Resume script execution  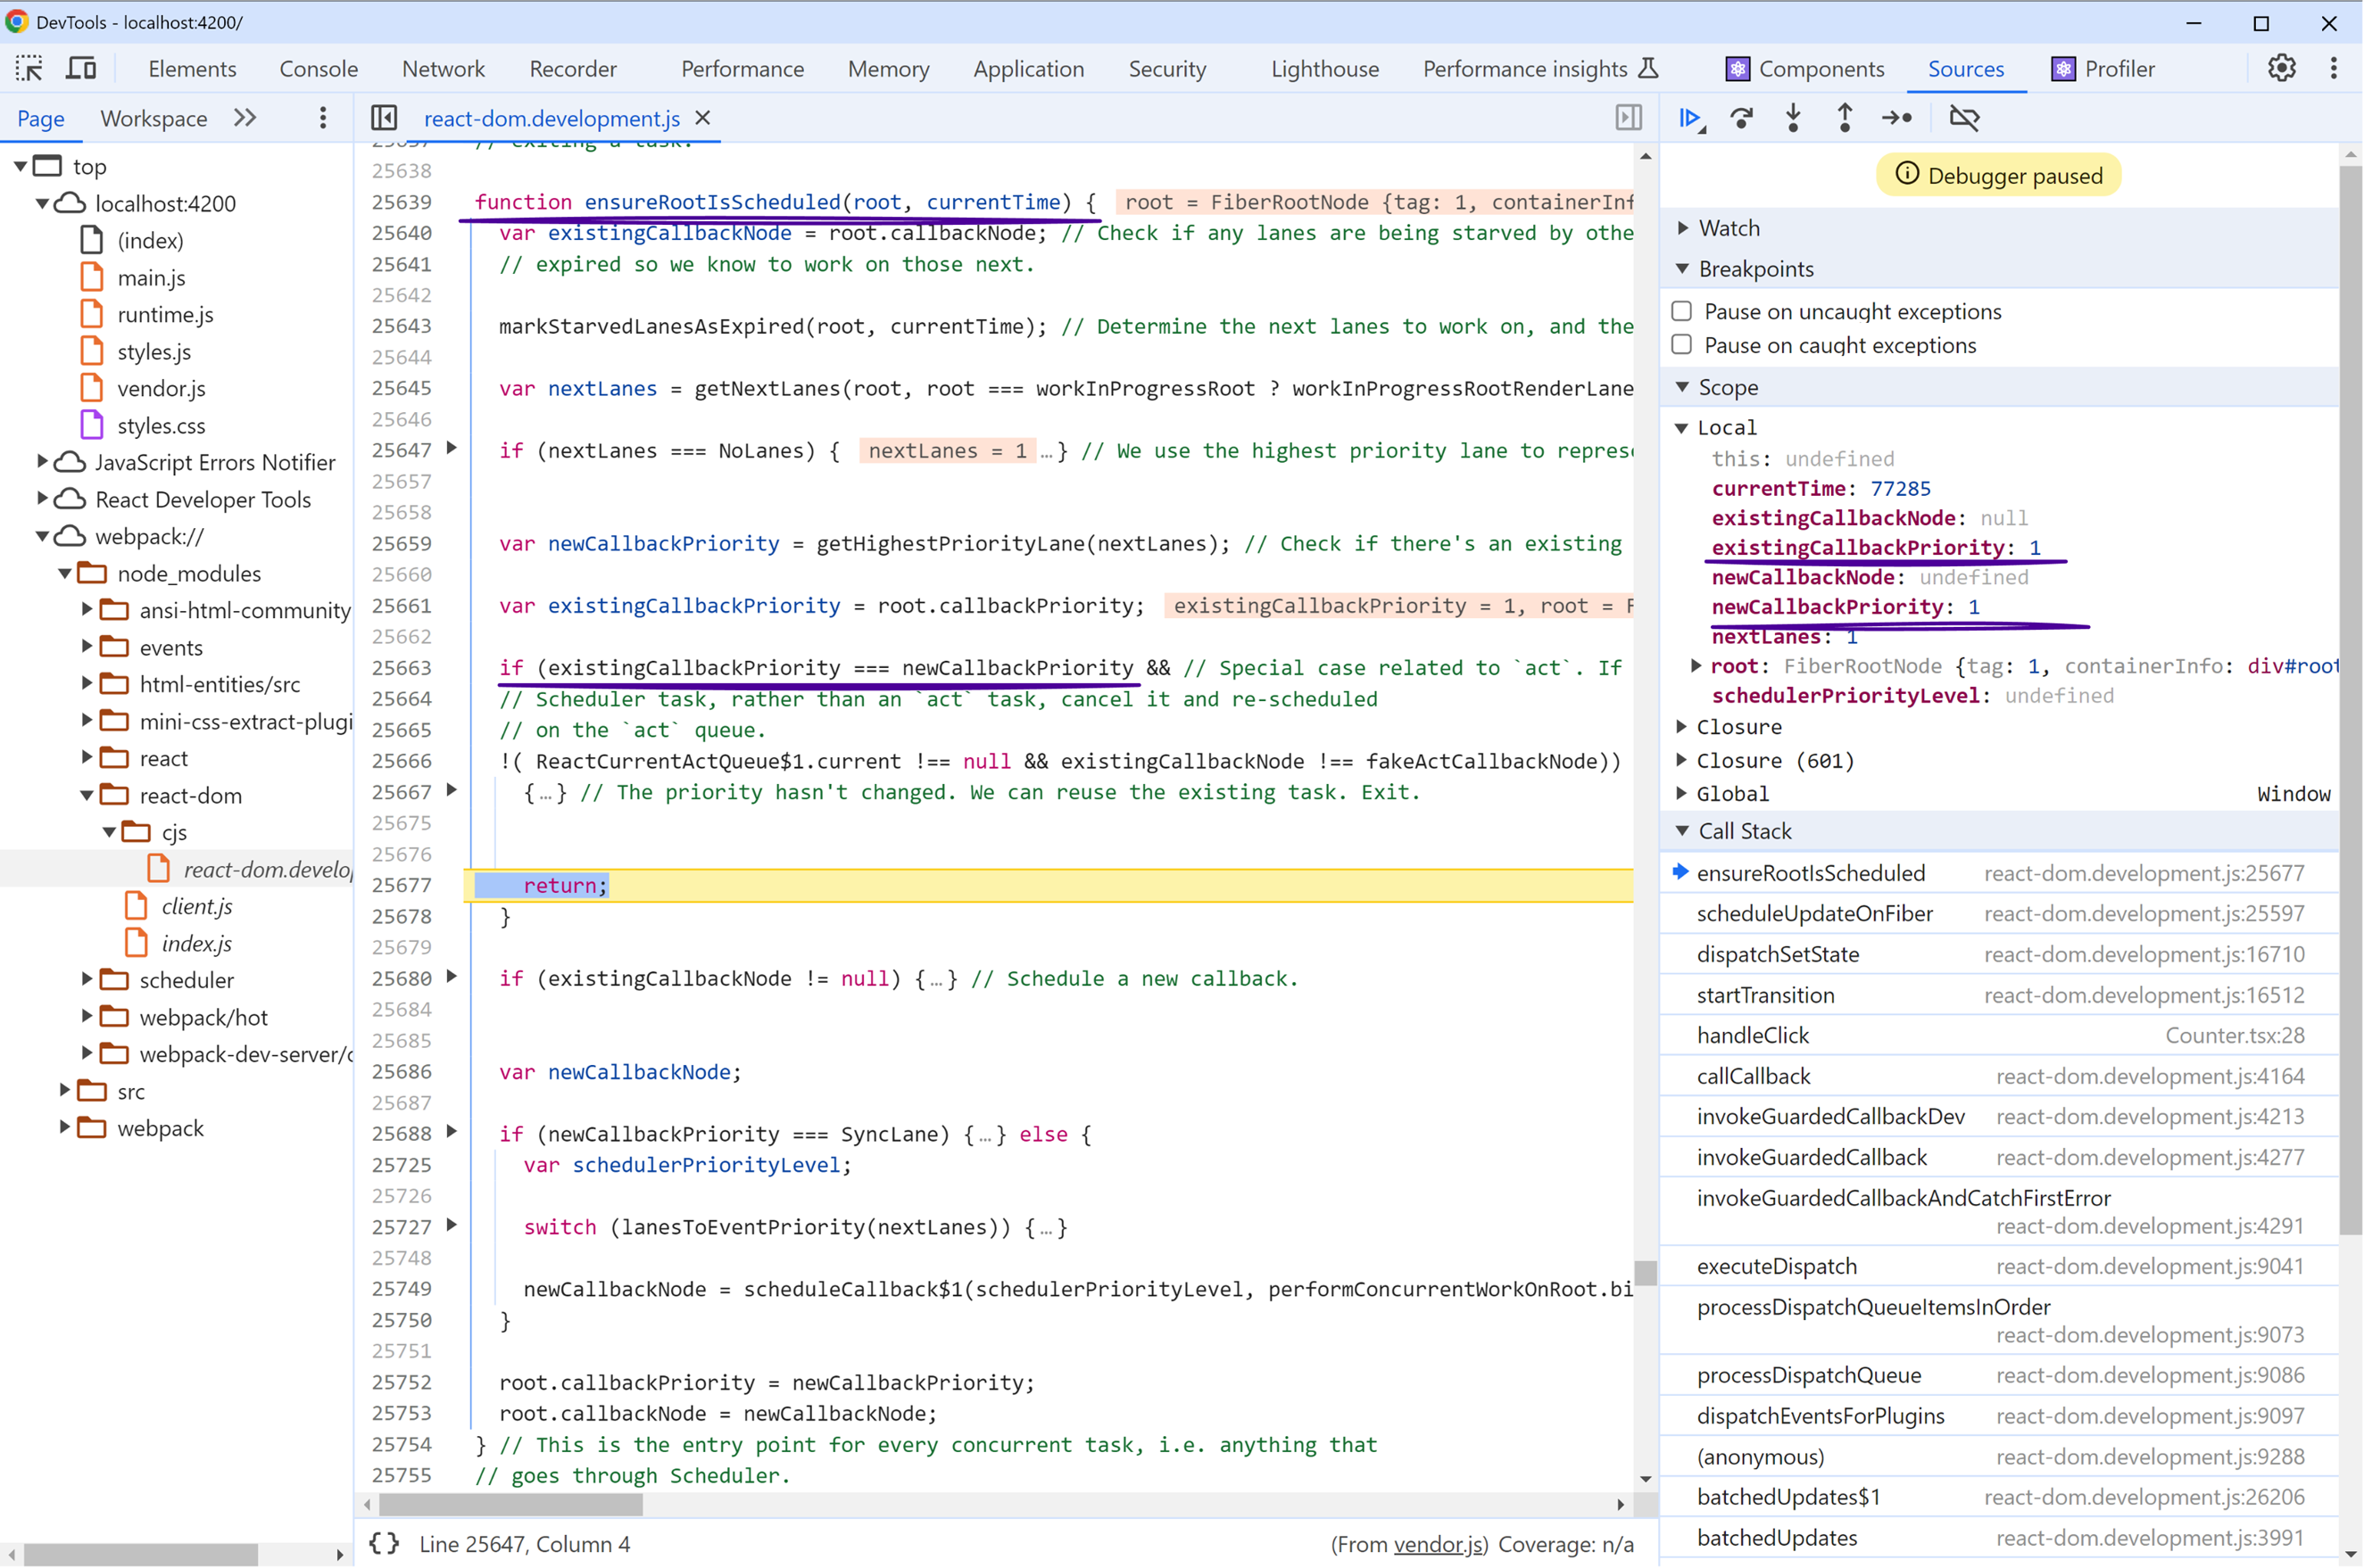click(x=1691, y=118)
